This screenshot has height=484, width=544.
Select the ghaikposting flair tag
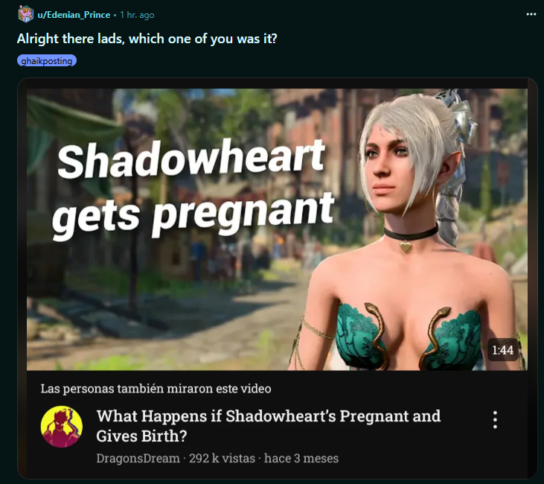46,61
